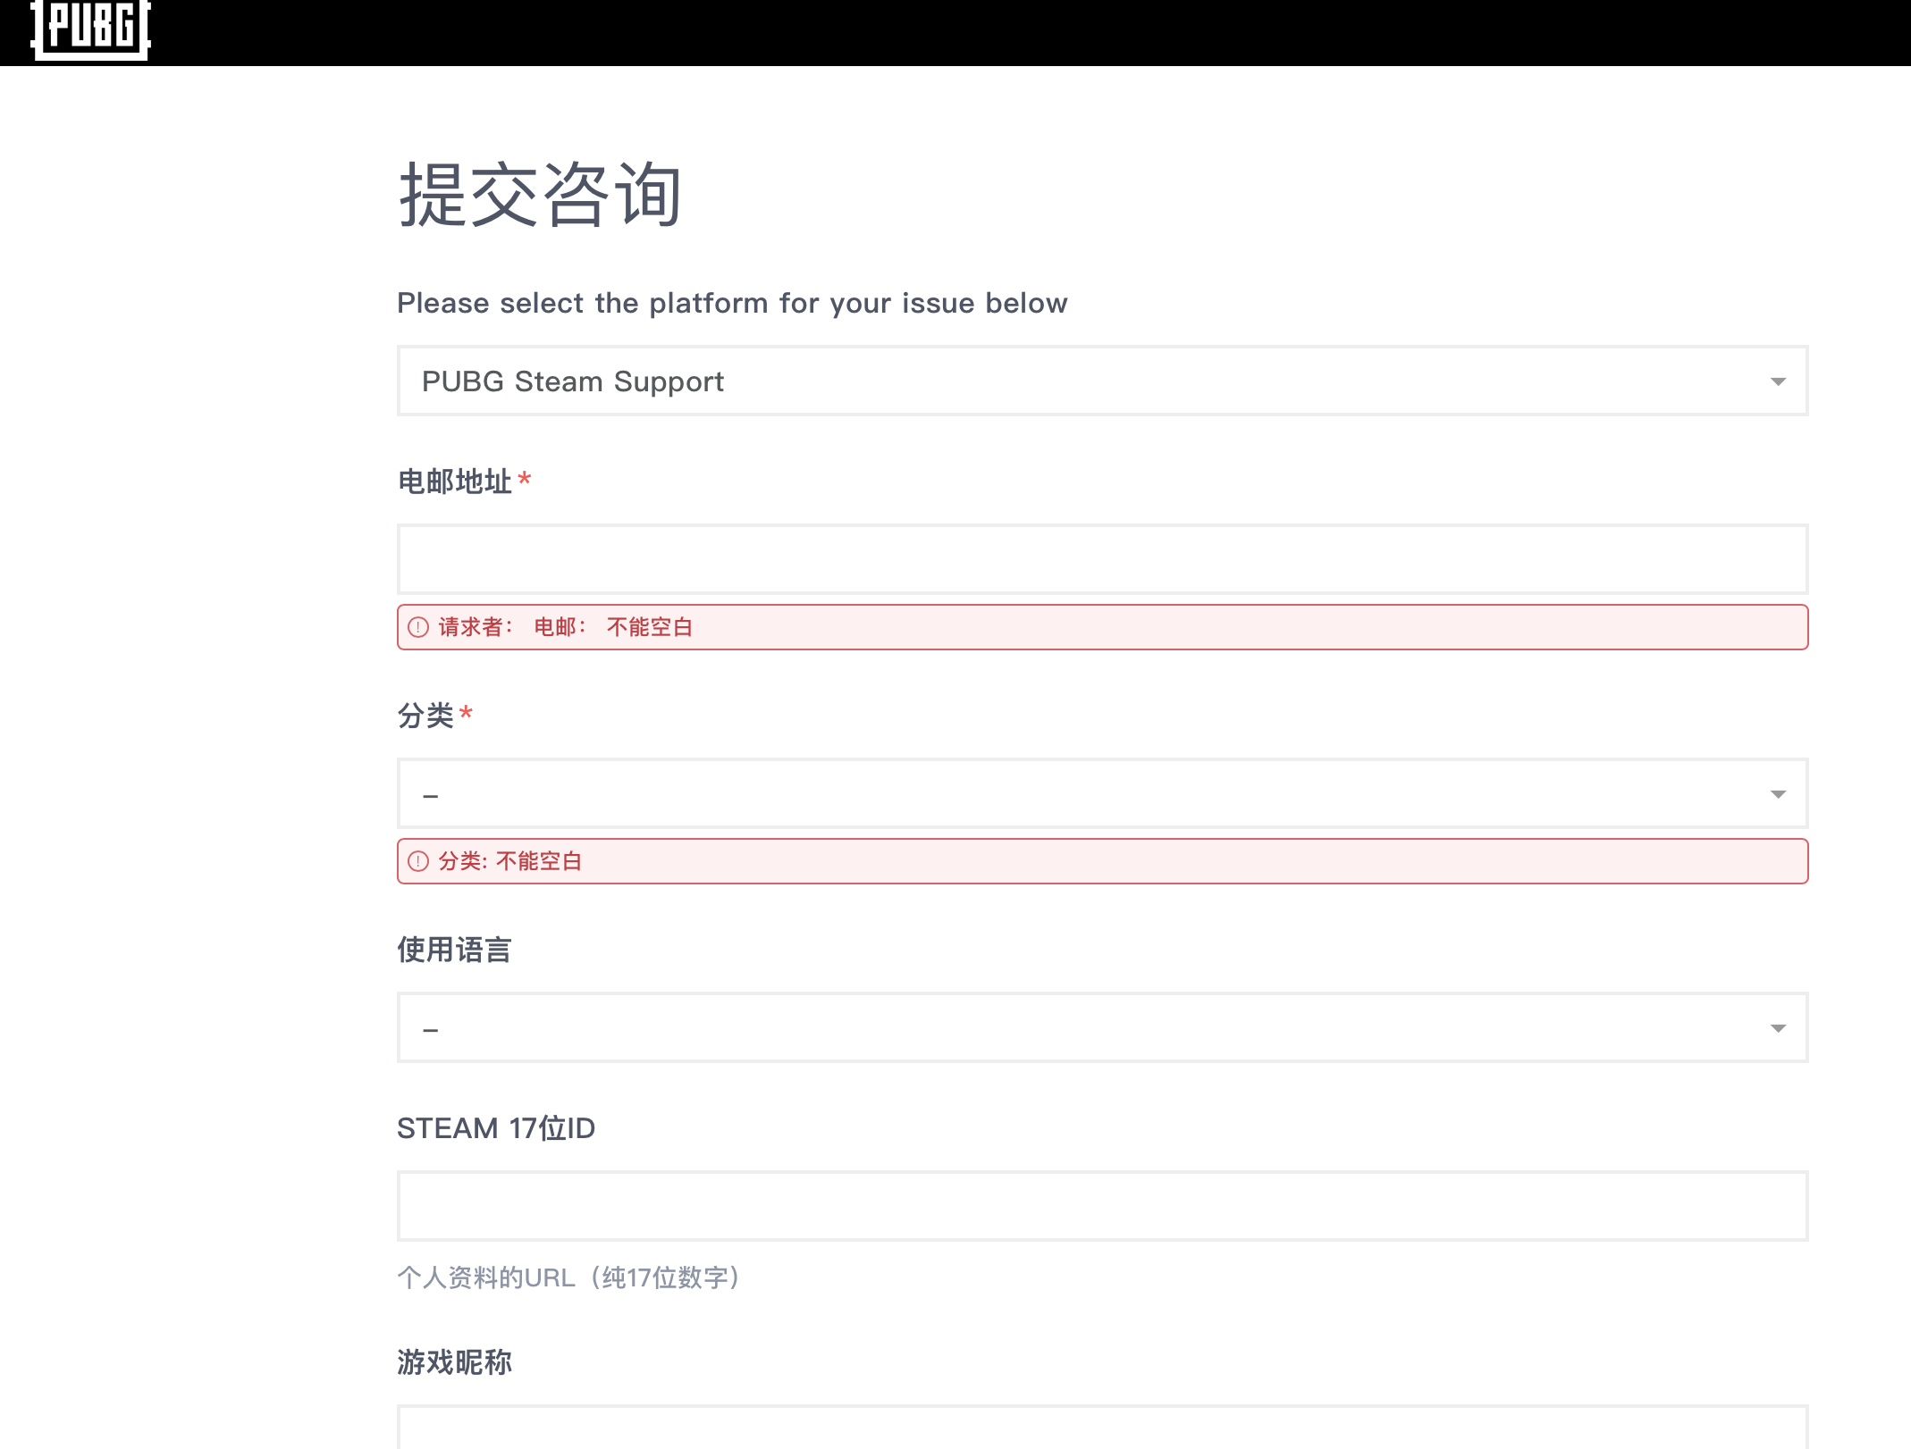Image resolution: width=1911 pixels, height=1449 pixels.
Task: Click the 电邮地址 field label
Action: coord(454,482)
